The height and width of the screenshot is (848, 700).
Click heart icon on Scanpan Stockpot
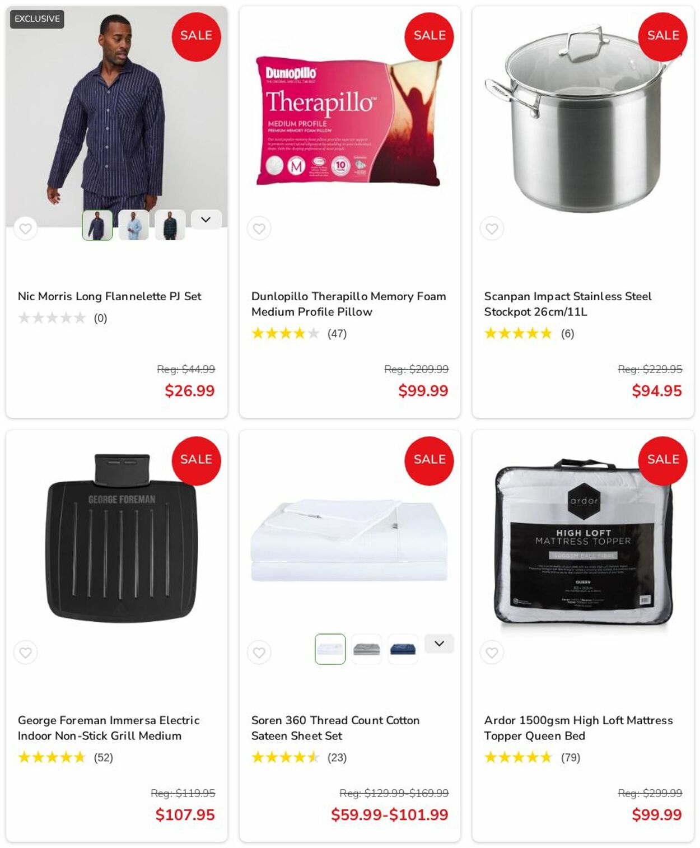492,229
